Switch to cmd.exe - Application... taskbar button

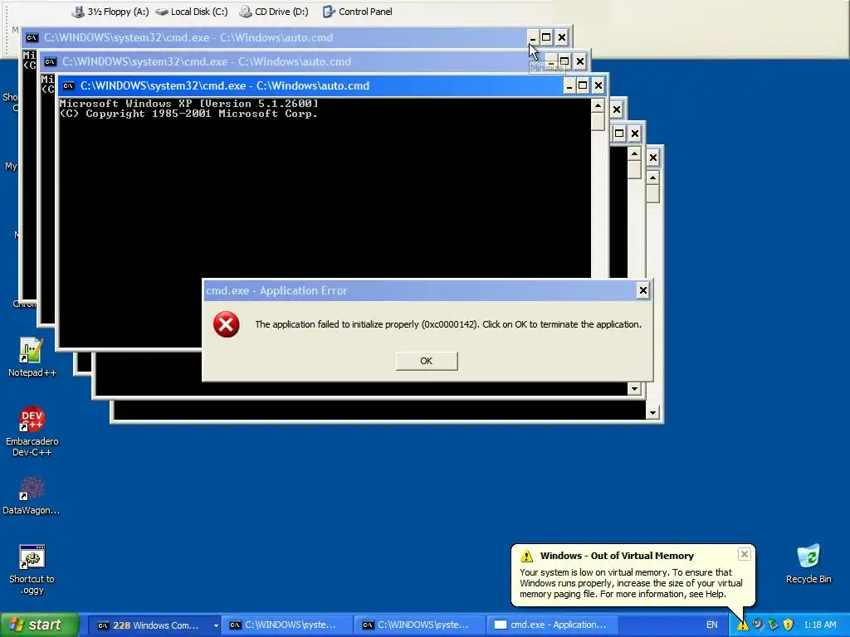click(x=553, y=625)
